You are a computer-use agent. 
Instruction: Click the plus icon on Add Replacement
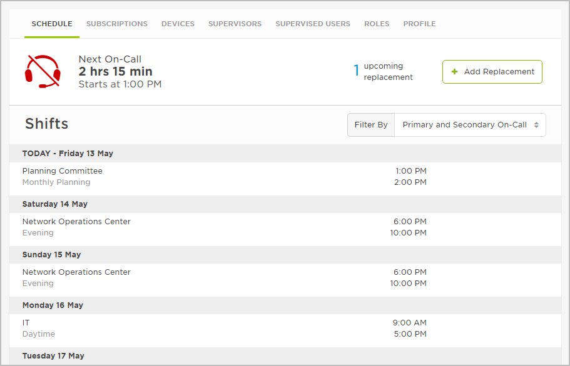[x=455, y=71]
